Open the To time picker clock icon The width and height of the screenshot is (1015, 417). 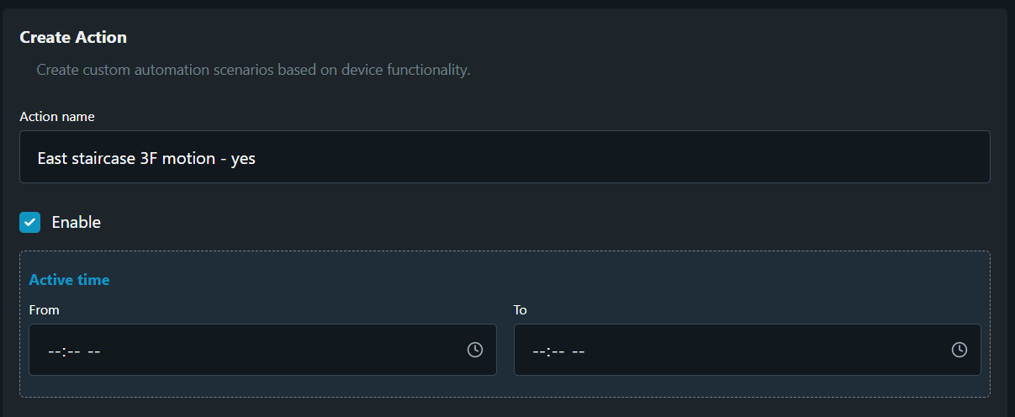pyautogui.click(x=959, y=350)
